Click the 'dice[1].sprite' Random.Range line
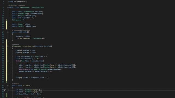175x98 pixels. pyautogui.click(x=47, y=67)
